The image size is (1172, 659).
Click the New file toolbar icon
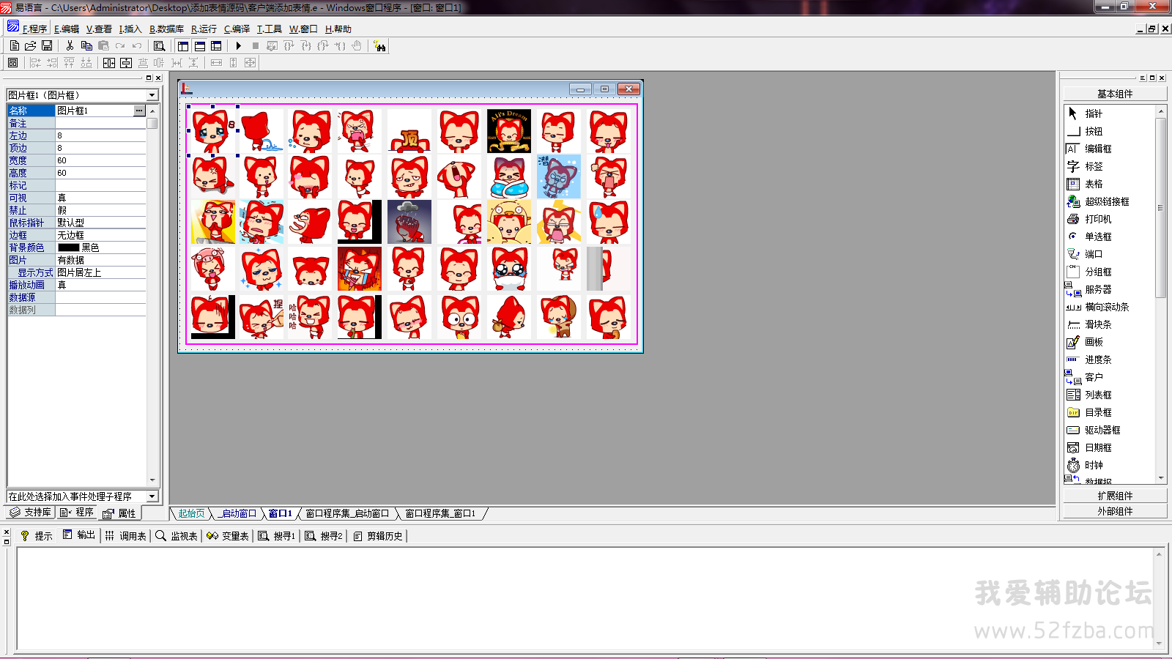(15, 45)
